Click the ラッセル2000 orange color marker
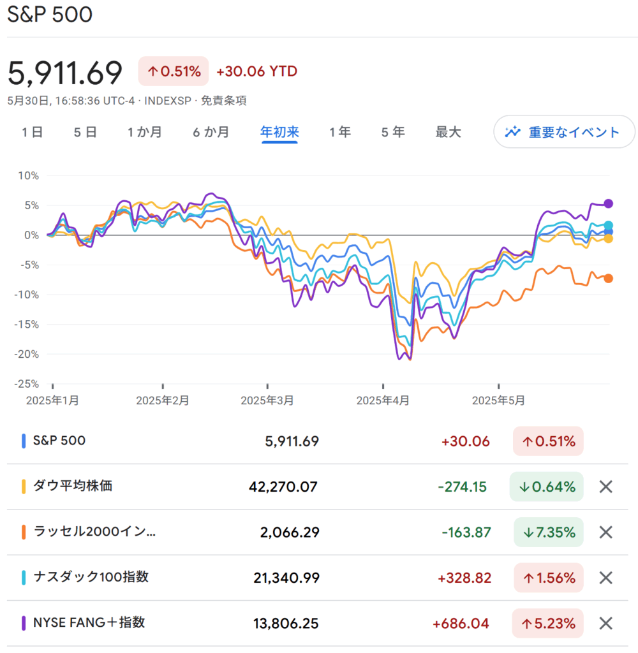 (x=24, y=532)
